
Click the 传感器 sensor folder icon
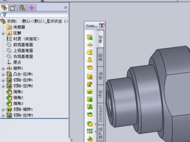pyautogui.click(x=9, y=27)
